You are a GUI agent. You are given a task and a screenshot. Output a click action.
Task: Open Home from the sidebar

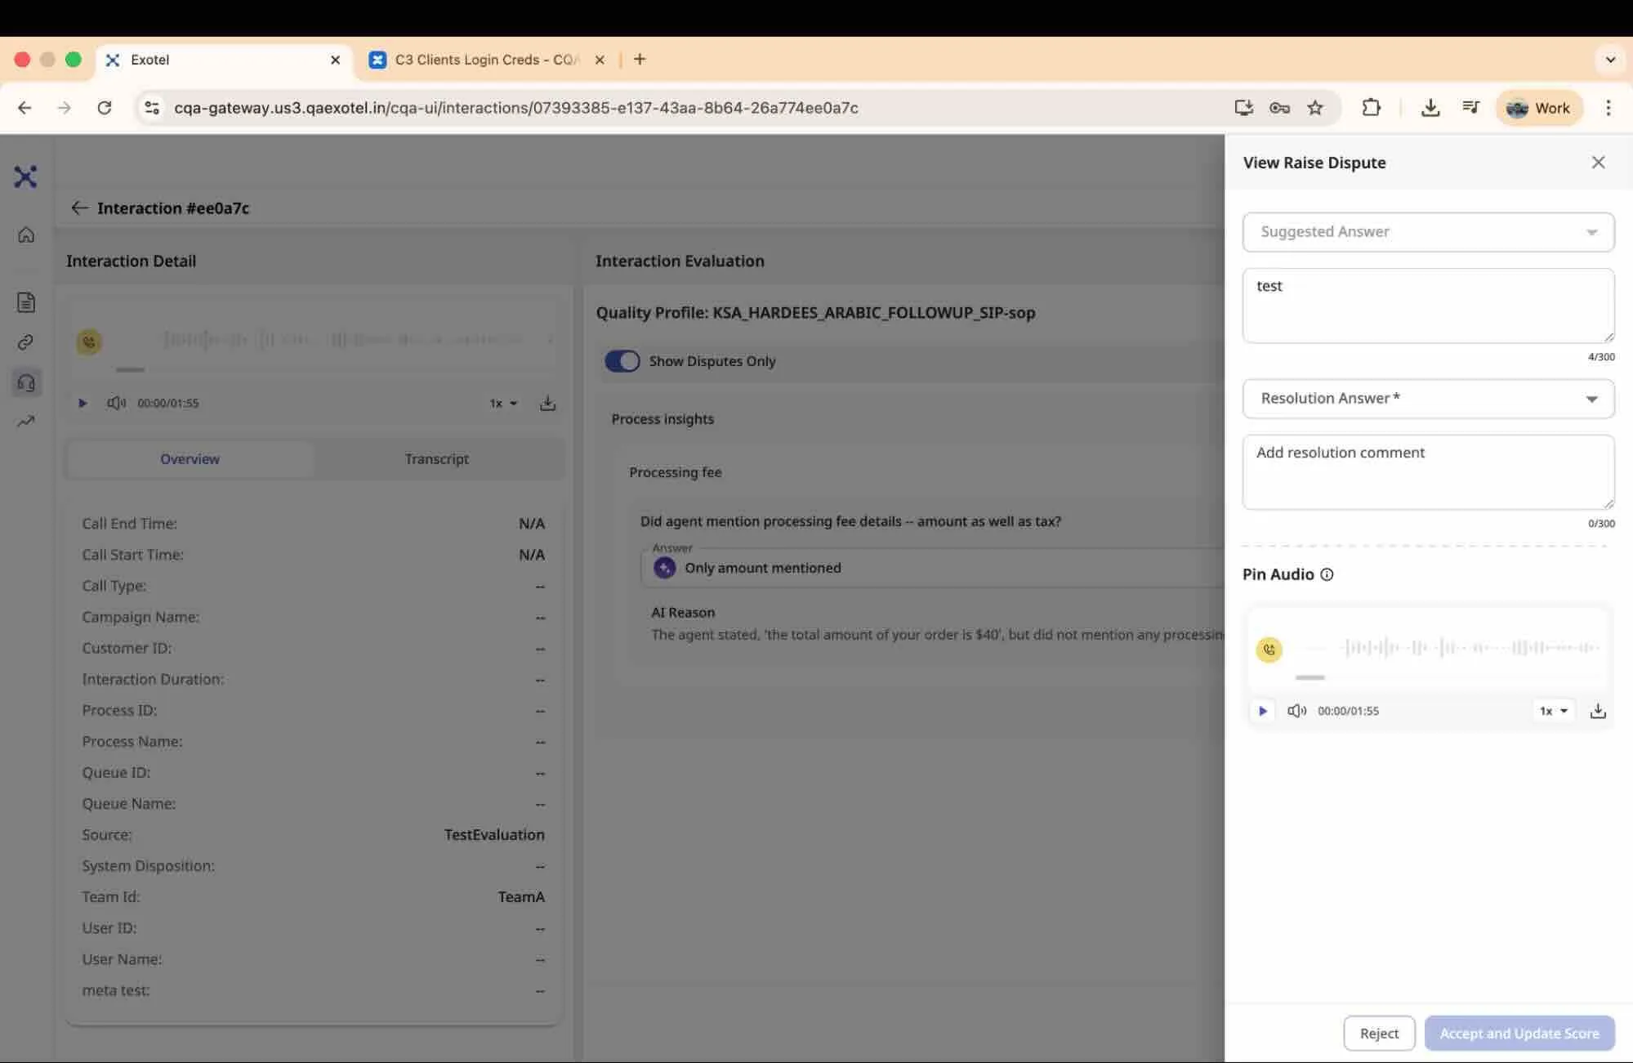pos(26,235)
